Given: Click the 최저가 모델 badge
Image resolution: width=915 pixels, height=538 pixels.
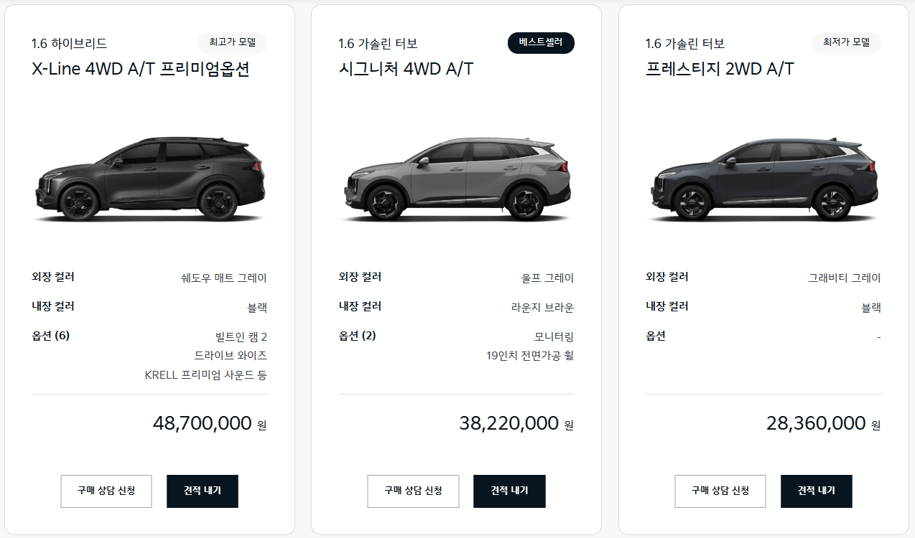Looking at the screenshot, I should coord(846,42).
